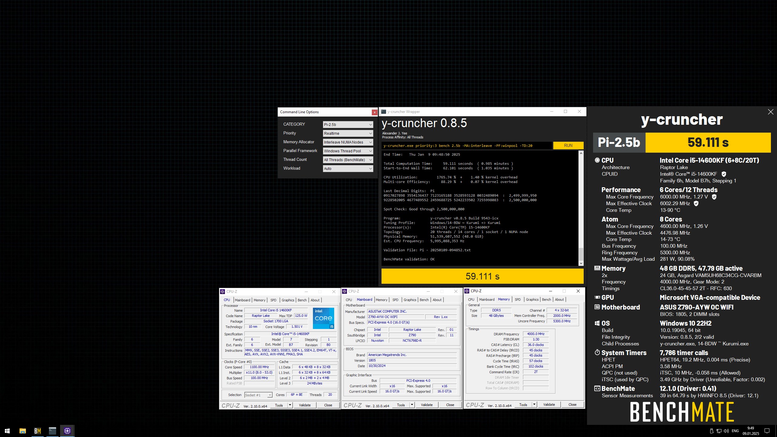Click the Core Speed 1100.00 MHz value
Image resolution: width=777 pixels, height=437 pixels.
[259, 367]
